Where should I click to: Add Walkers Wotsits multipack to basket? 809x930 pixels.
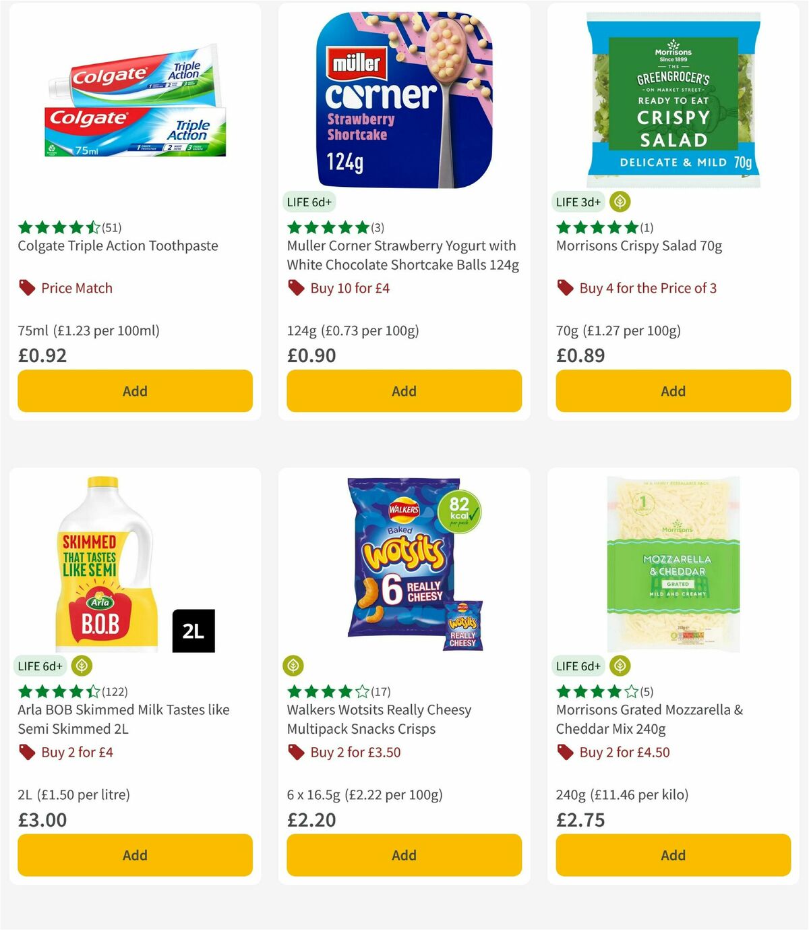tap(403, 855)
